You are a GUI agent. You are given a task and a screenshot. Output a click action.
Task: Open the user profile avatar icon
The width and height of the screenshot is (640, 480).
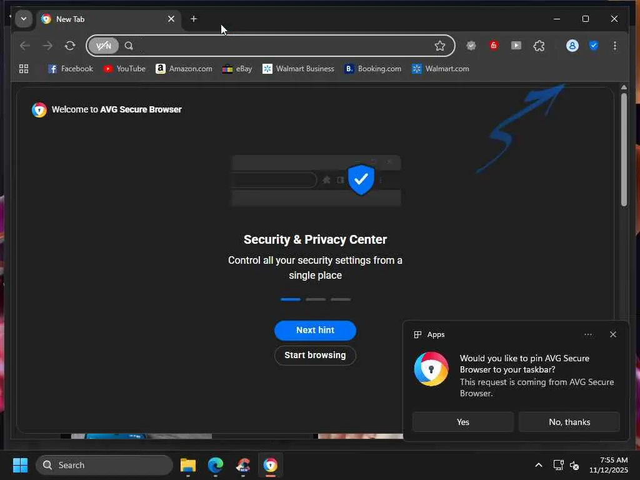(572, 46)
